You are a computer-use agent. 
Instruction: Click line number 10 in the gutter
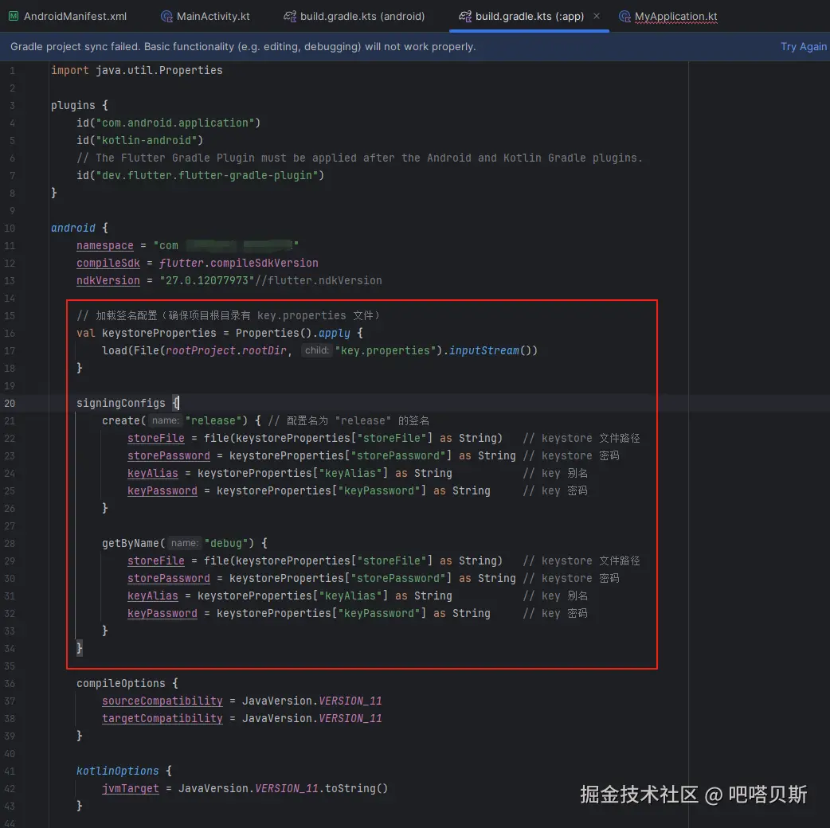click(10, 228)
